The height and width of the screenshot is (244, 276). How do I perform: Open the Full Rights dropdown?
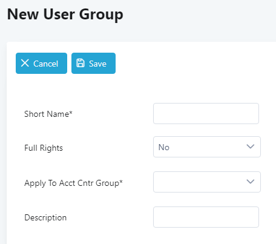coord(207,147)
